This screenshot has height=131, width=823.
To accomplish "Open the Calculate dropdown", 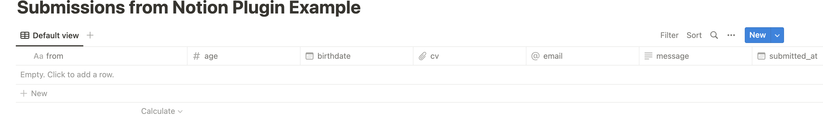I will pyautogui.click(x=162, y=111).
